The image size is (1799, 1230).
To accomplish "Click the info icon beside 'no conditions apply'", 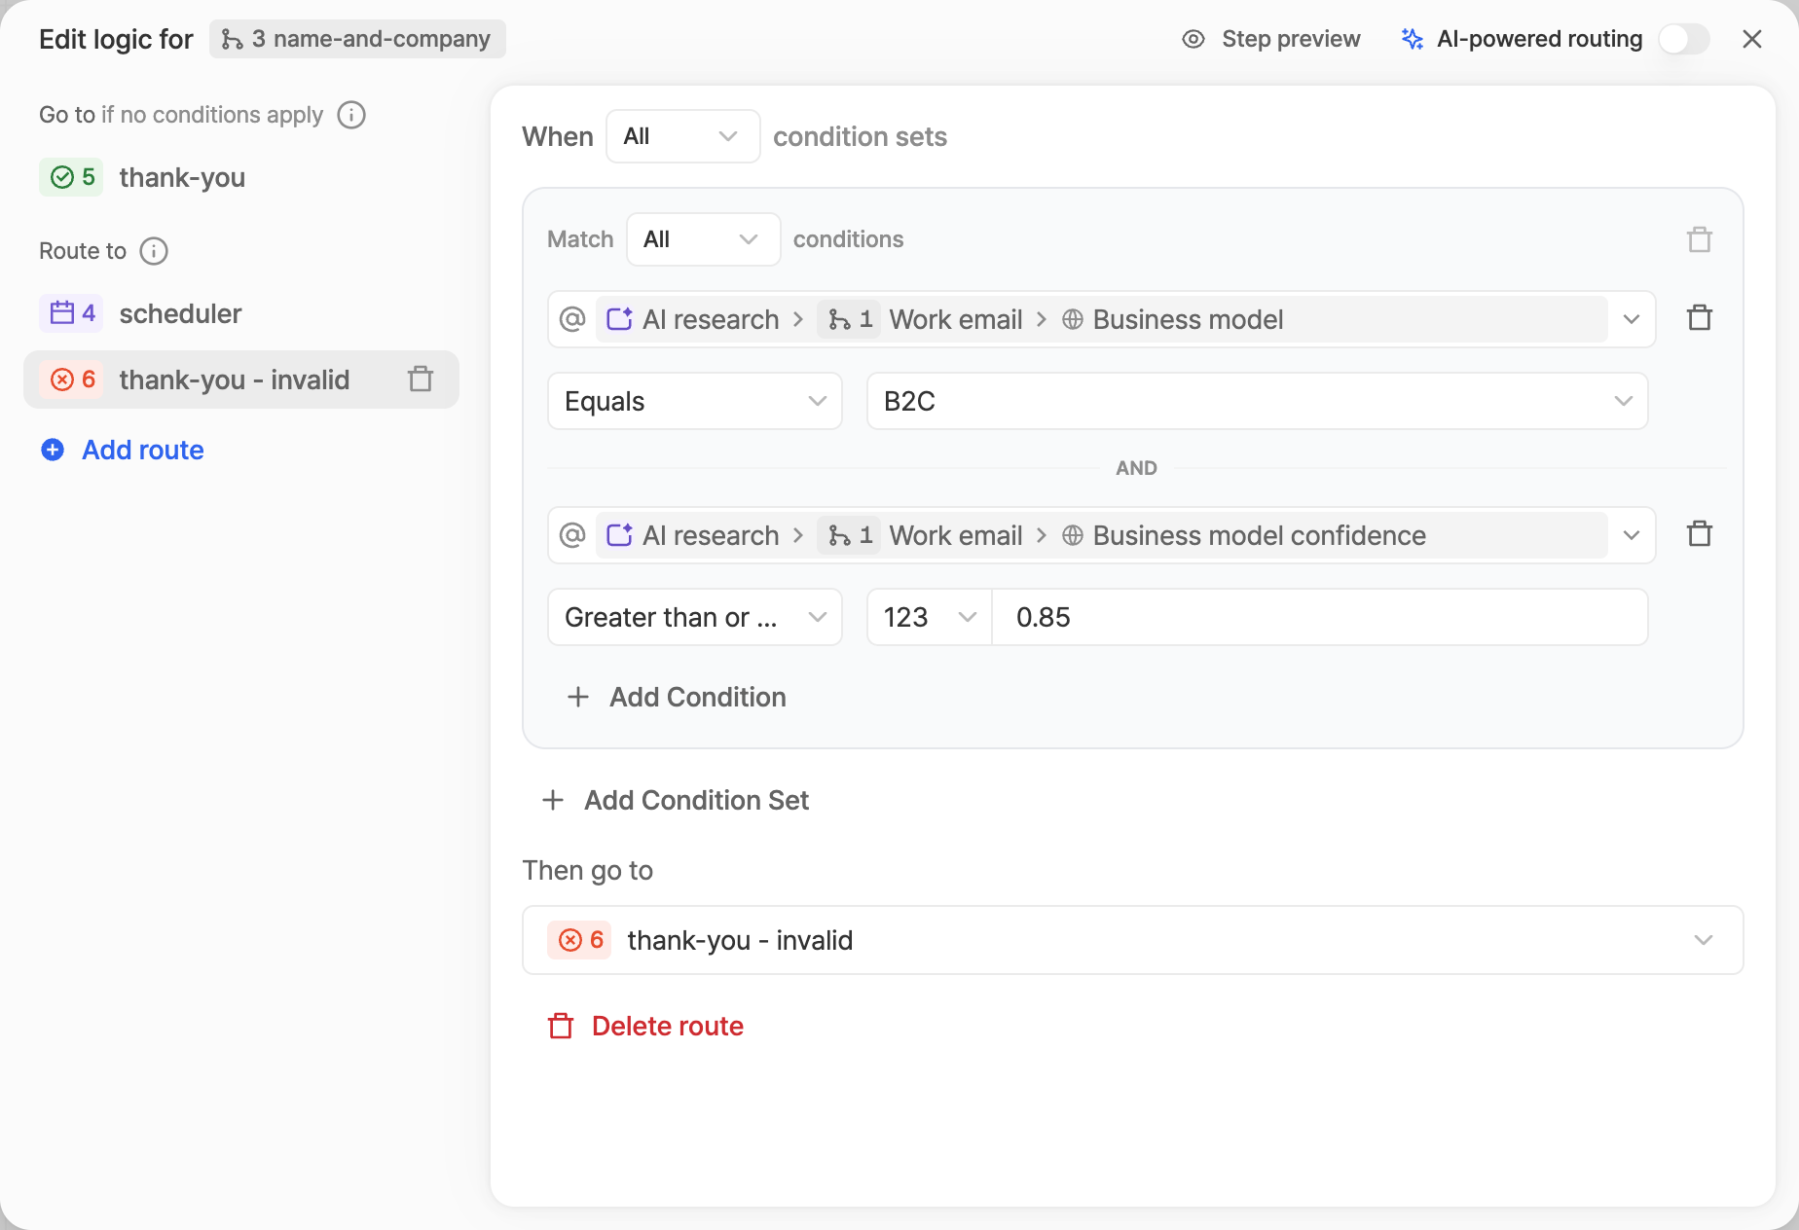I will pyautogui.click(x=351, y=115).
